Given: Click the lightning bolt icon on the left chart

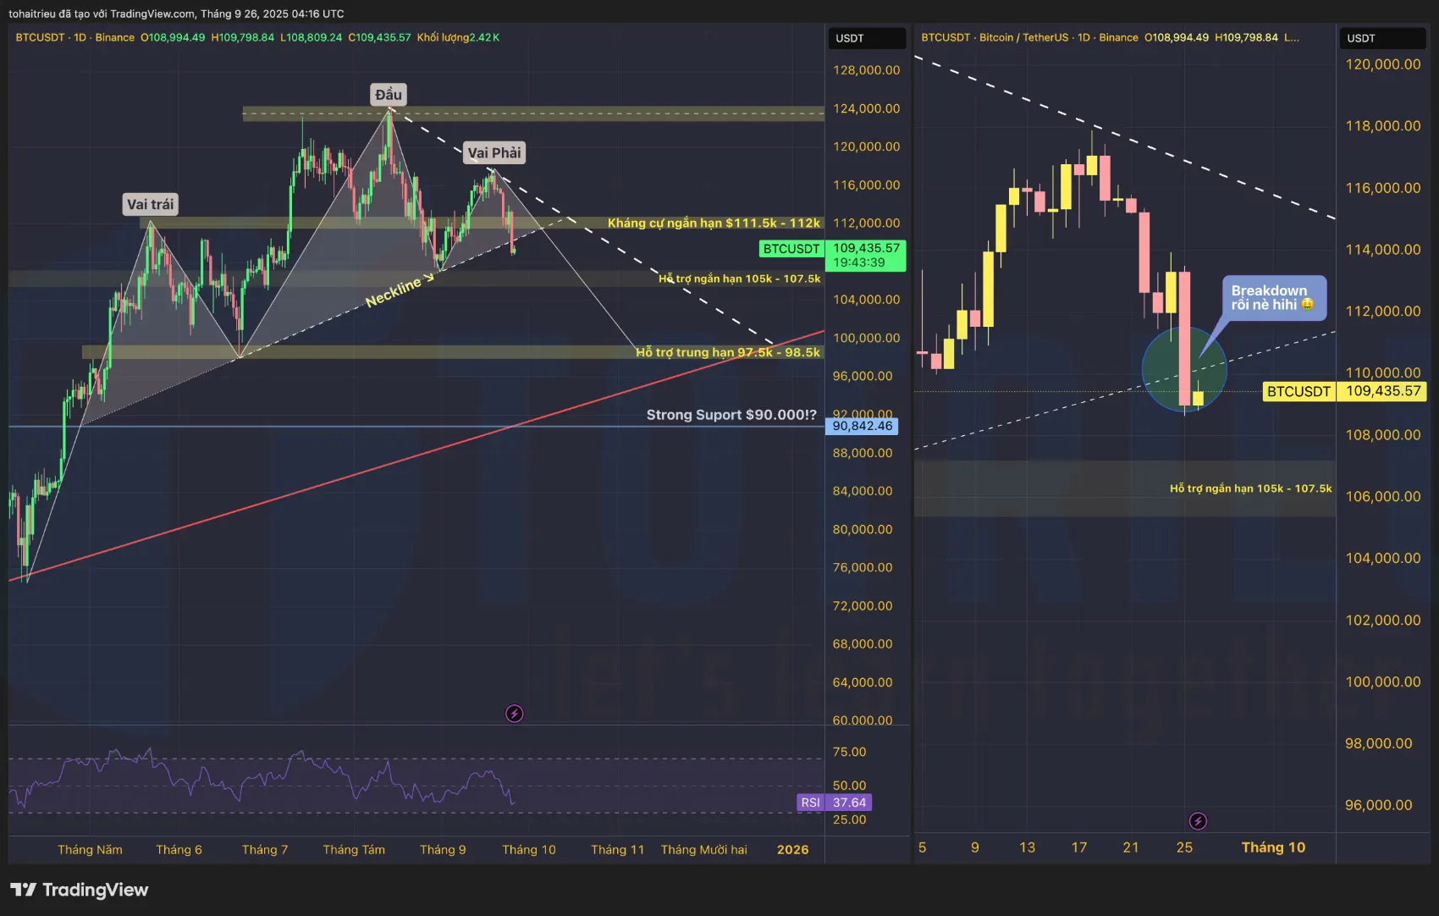Looking at the screenshot, I should [515, 713].
